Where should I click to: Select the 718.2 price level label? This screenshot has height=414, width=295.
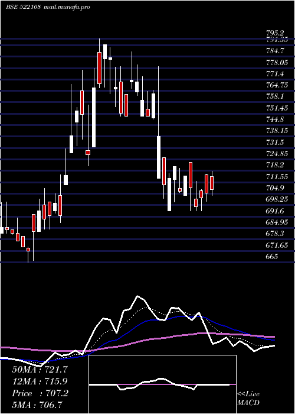tap(275, 165)
